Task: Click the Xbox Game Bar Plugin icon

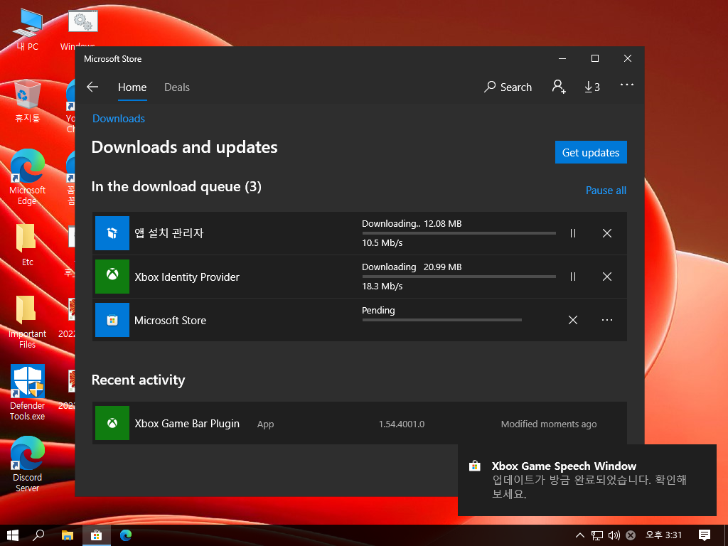Action: click(112, 423)
